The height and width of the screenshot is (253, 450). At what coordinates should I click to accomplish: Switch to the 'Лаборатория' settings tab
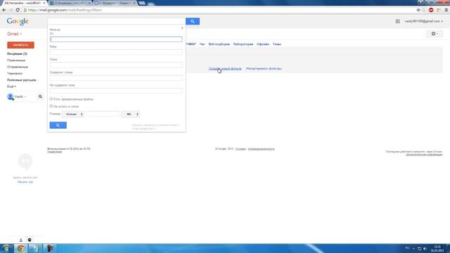click(x=243, y=44)
